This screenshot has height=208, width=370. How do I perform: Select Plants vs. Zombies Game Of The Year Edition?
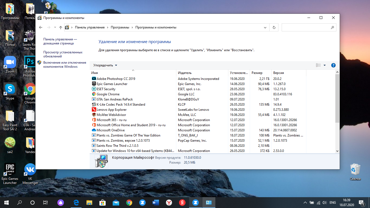[199, 135]
